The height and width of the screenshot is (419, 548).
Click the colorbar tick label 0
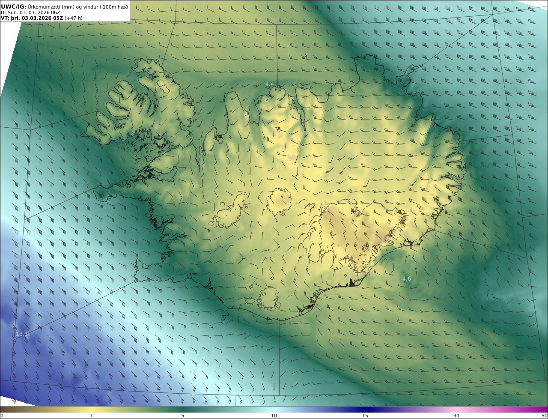pyautogui.click(x=2, y=416)
